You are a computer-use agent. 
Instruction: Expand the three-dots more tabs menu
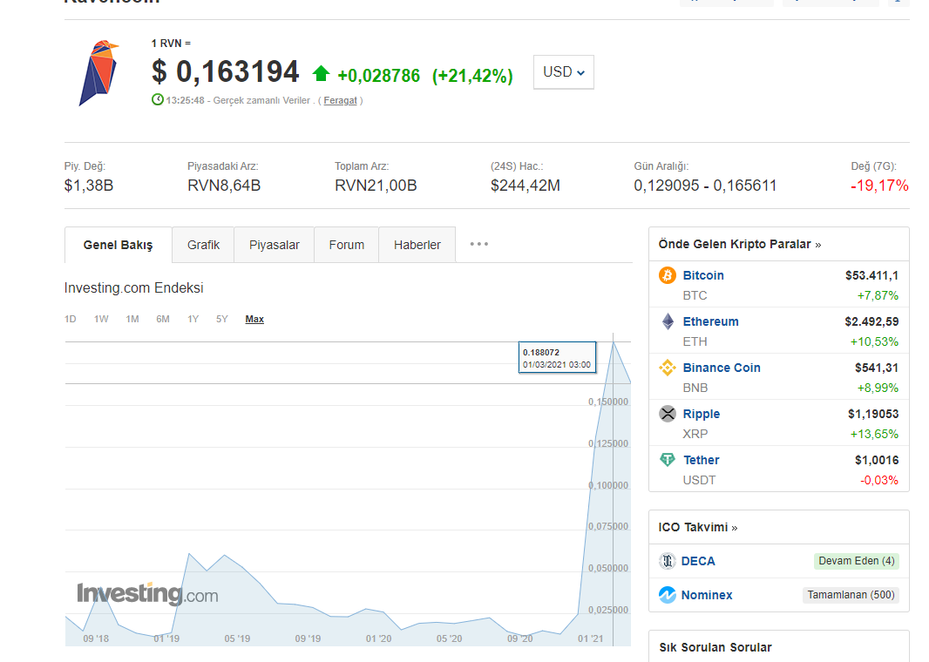pyautogui.click(x=478, y=244)
